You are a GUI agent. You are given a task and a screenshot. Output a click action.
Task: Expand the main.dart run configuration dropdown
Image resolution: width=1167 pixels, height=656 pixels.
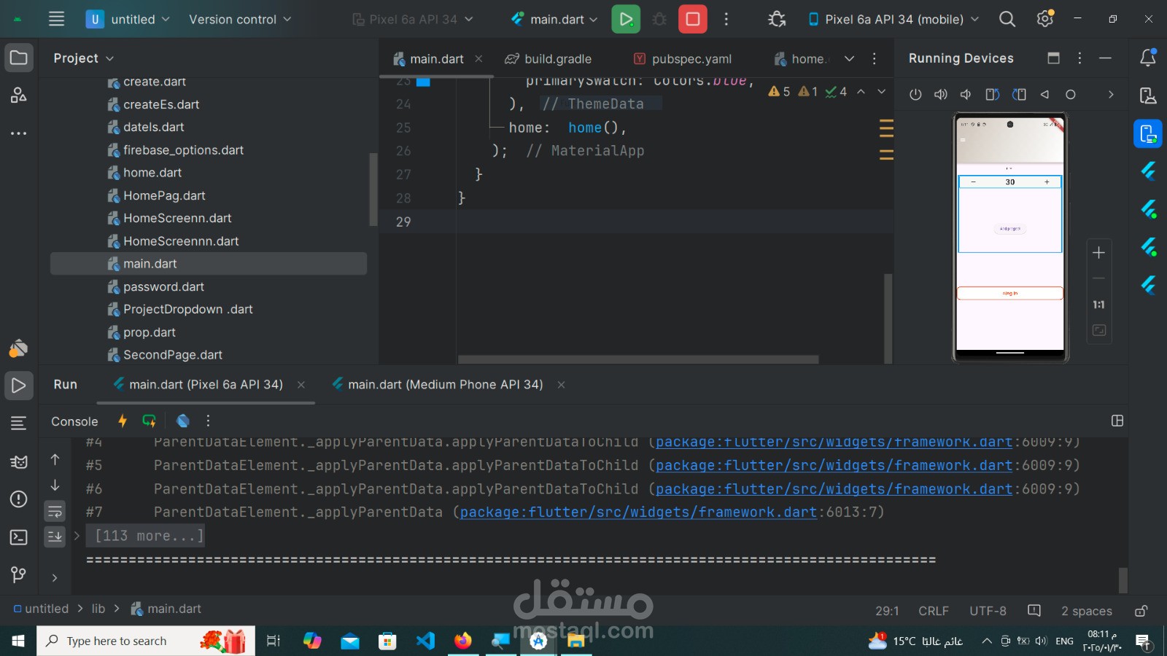coord(554,20)
